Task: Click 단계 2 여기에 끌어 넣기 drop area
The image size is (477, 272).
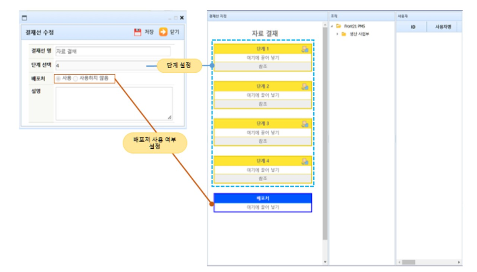Action: coord(263,95)
